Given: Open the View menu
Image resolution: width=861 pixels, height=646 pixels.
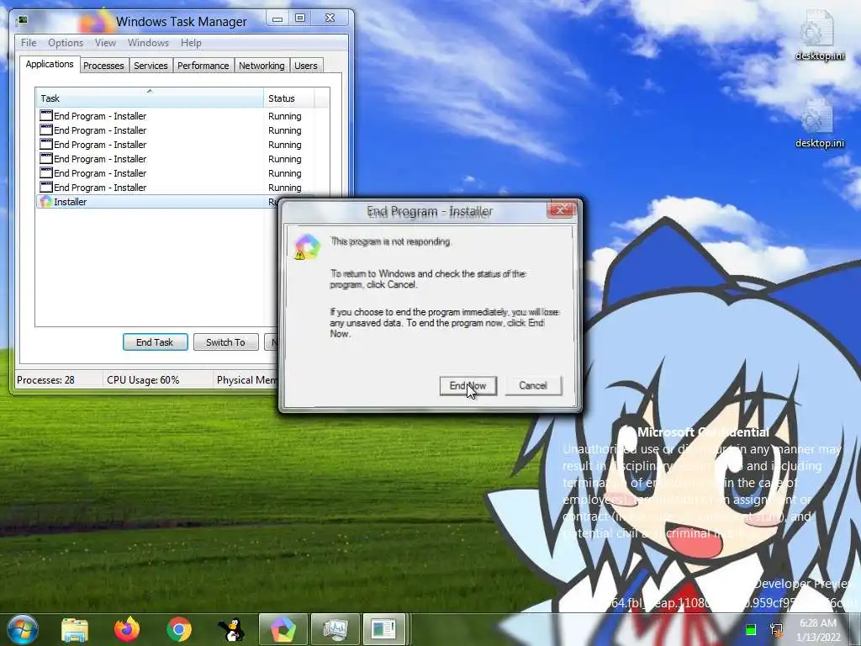Looking at the screenshot, I should pos(105,43).
